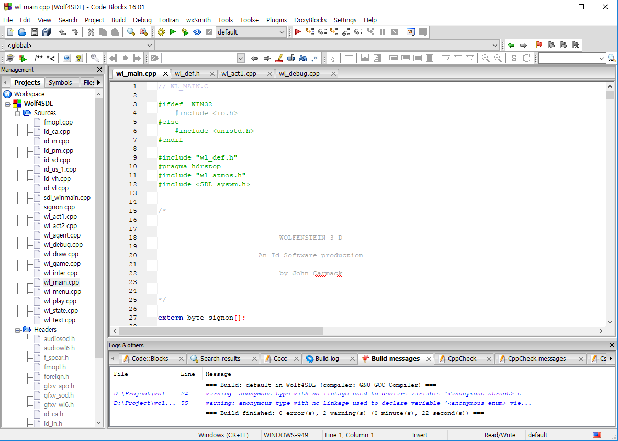Toggle the regex search icon

(x=314, y=58)
